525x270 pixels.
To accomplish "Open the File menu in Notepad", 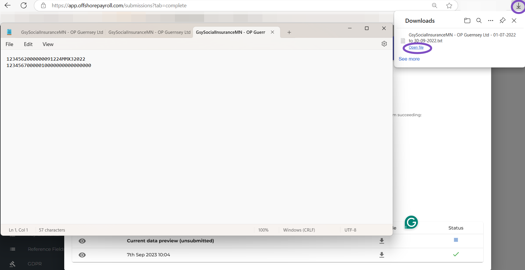I will 9,44.
